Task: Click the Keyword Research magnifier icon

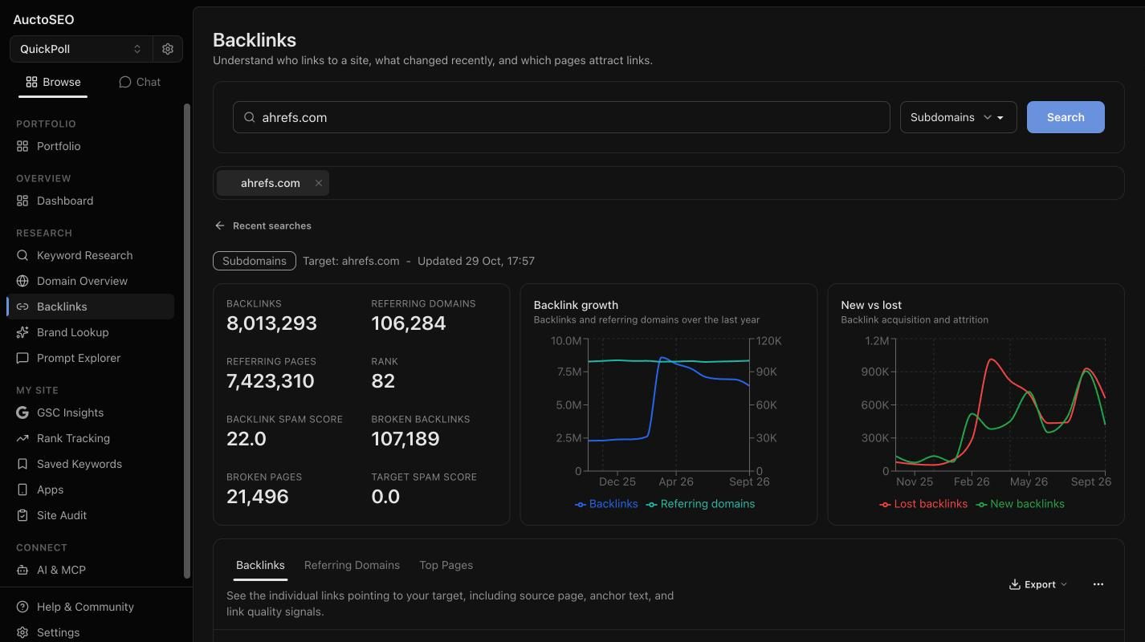Action: (x=22, y=255)
